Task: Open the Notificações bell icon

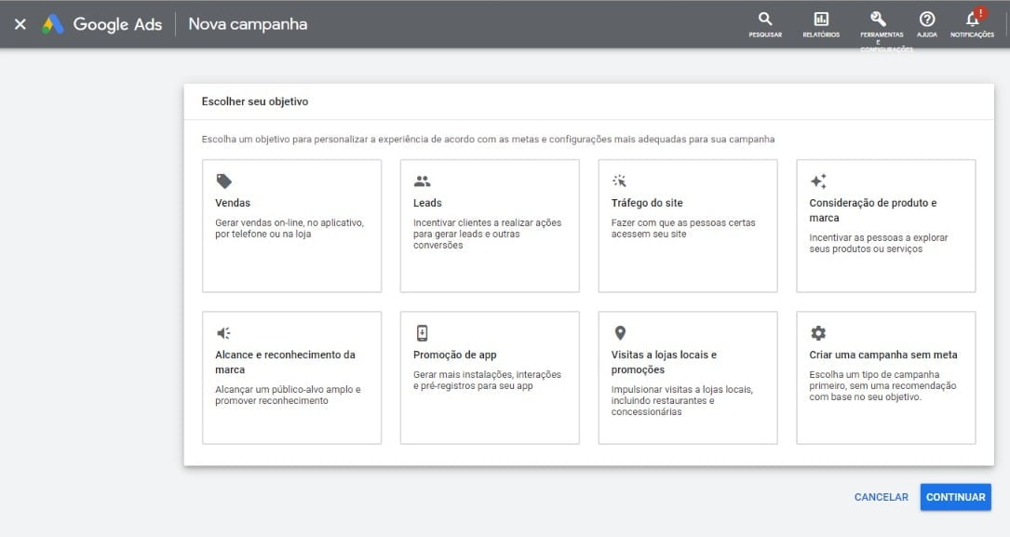Action: (x=972, y=20)
